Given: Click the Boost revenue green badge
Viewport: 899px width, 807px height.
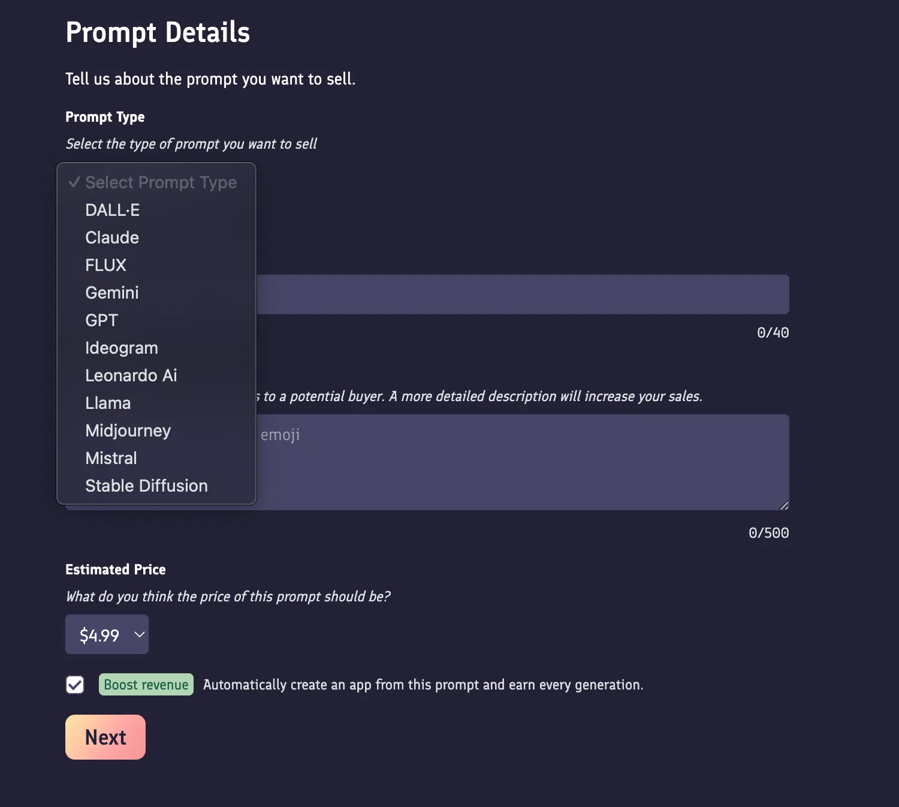Looking at the screenshot, I should coord(146,685).
